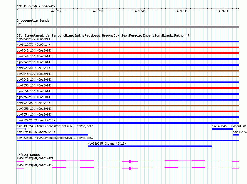This screenshot has width=247, height=184.
Task: Click the nsv1025970 red loss variant bar
Action: 128,47
